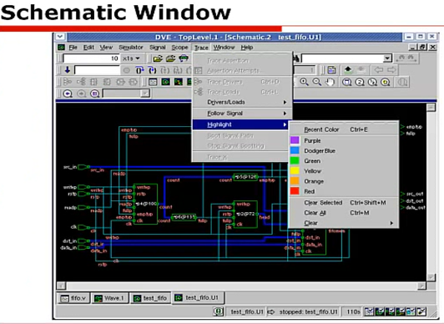The height and width of the screenshot is (324, 444).
Task: Click the time value field showing 10
Action: [x=91, y=58]
